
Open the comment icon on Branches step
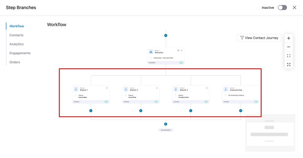pyautogui.click(x=178, y=50)
